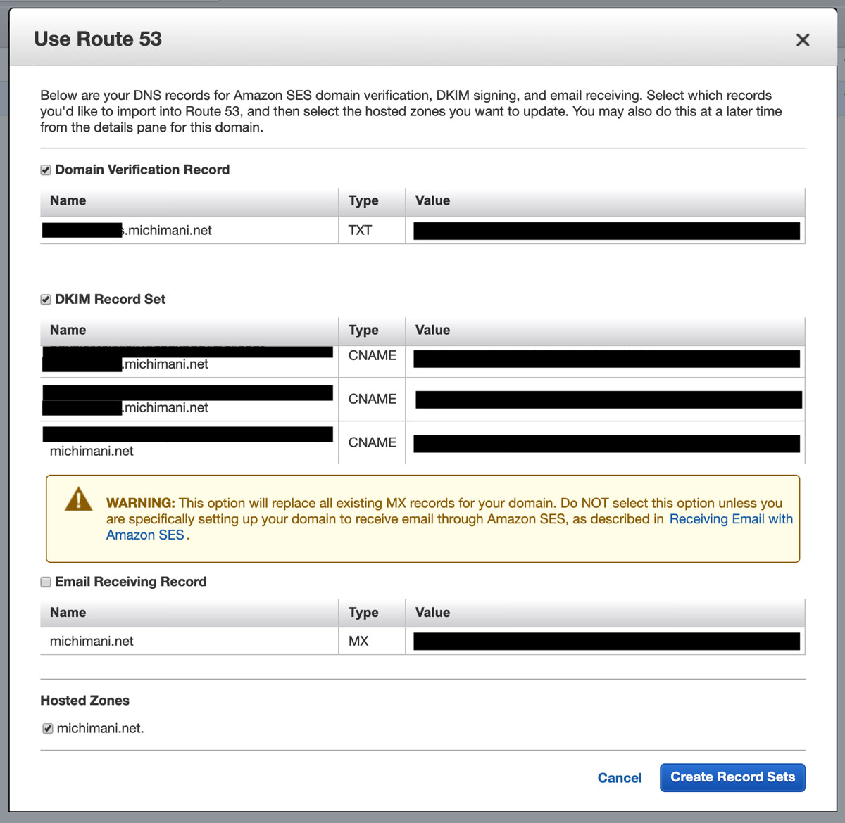The width and height of the screenshot is (845, 823).
Task: Click the Hosted Zones section heading
Action: (84, 701)
